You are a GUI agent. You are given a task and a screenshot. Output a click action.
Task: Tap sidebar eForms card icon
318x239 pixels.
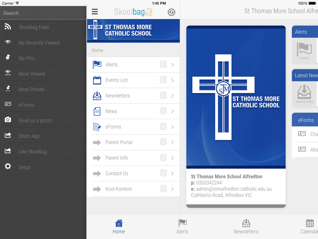pyautogui.click(x=8, y=104)
